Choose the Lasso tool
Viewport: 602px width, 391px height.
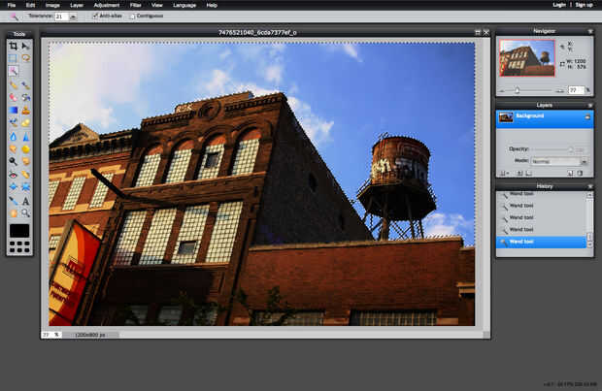26,58
